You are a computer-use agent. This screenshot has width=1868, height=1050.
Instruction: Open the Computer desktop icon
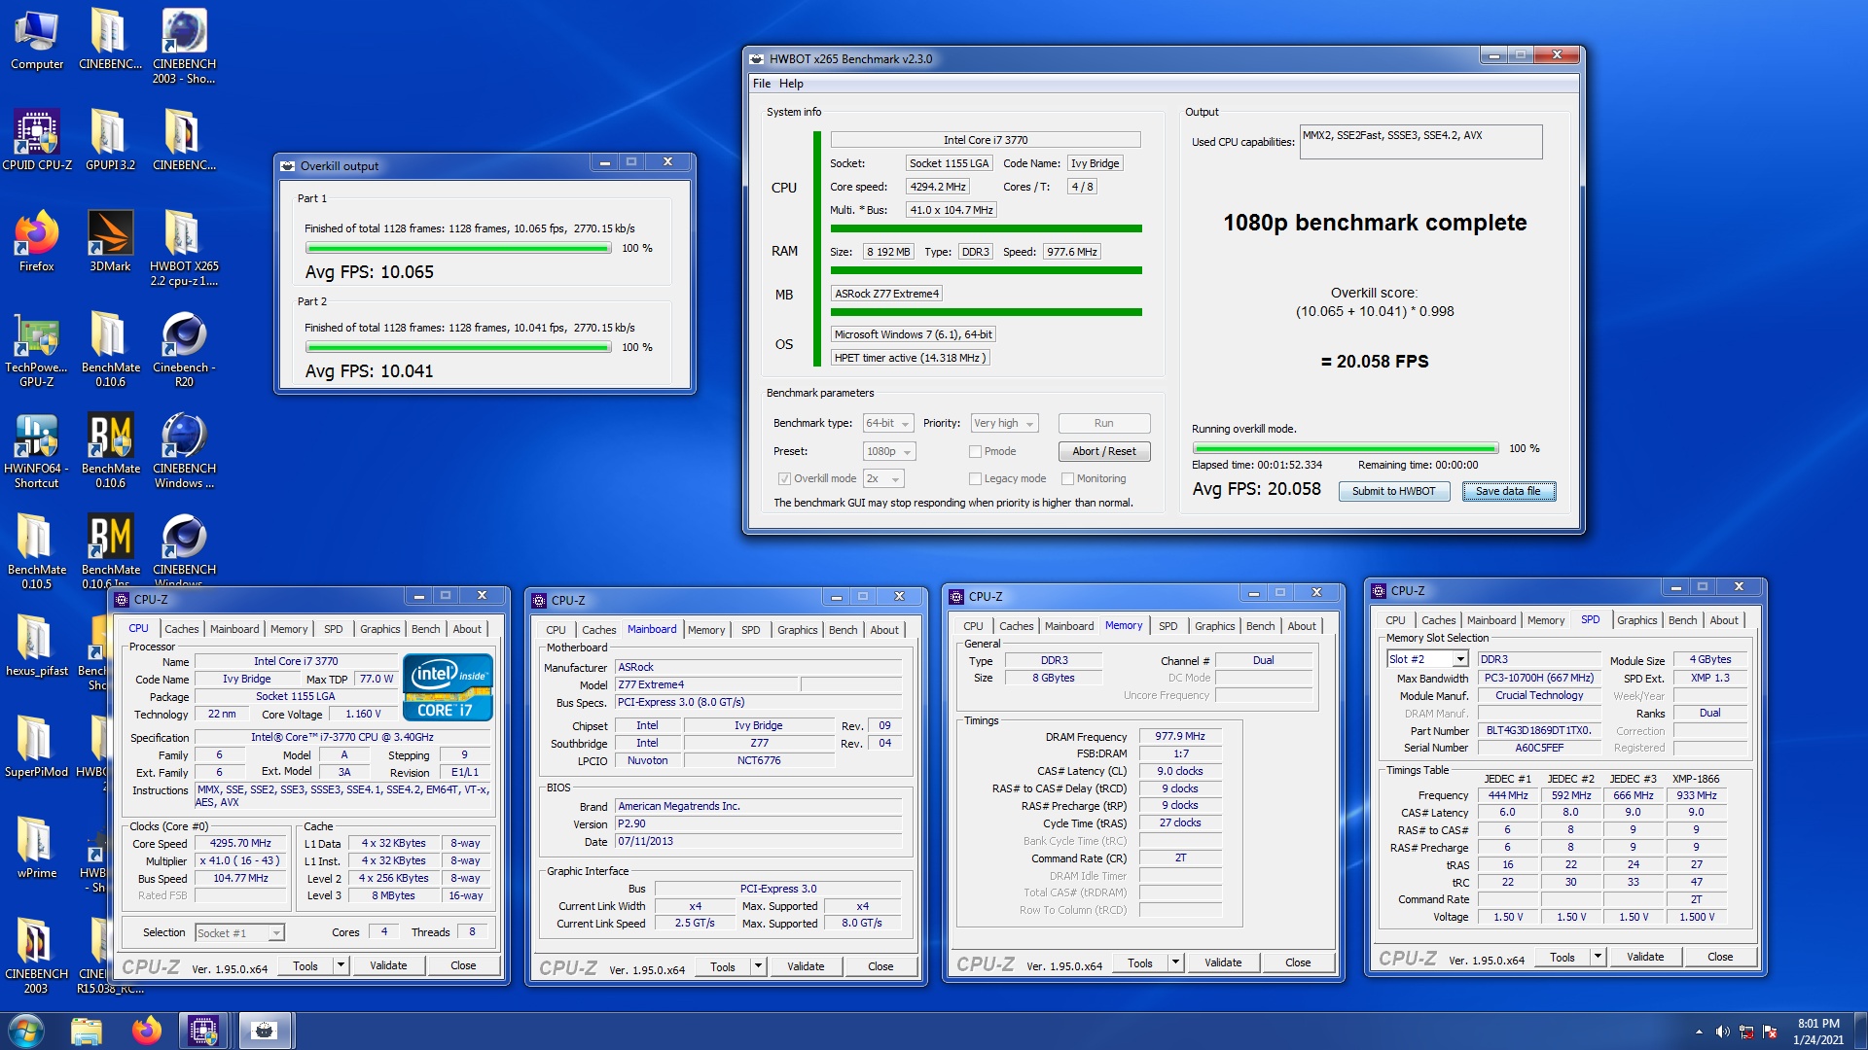37,39
